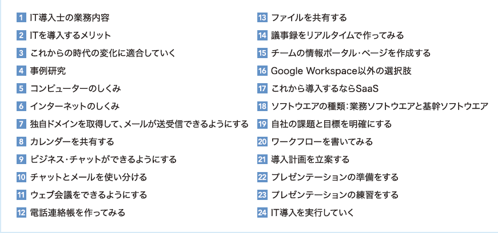Click the number 1 badge icon

point(21,18)
